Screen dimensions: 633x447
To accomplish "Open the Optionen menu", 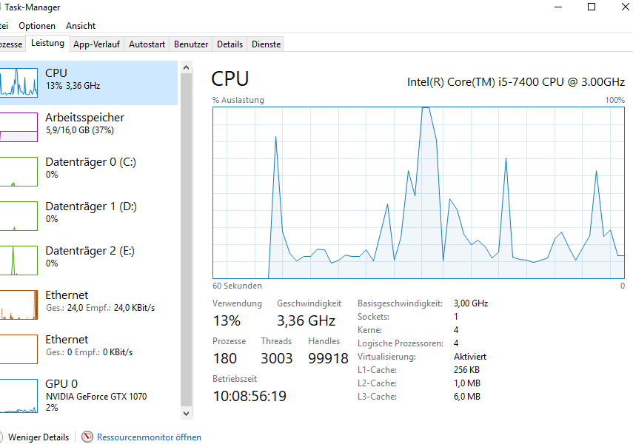I will (37, 26).
